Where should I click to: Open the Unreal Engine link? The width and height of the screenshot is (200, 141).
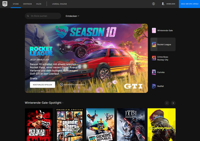click(x=60, y=4)
